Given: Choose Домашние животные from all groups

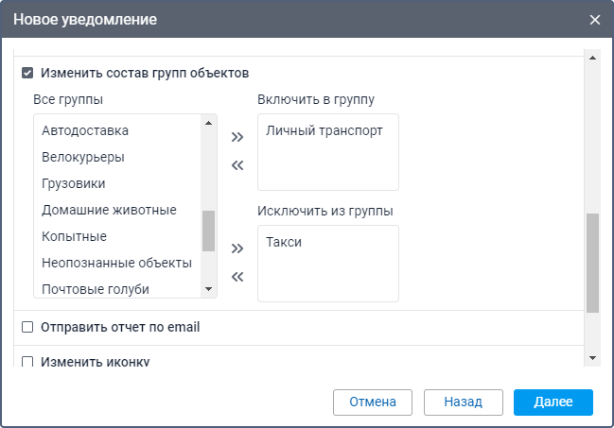Looking at the screenshot, I should pyautogui.click(x=109, y=210).
